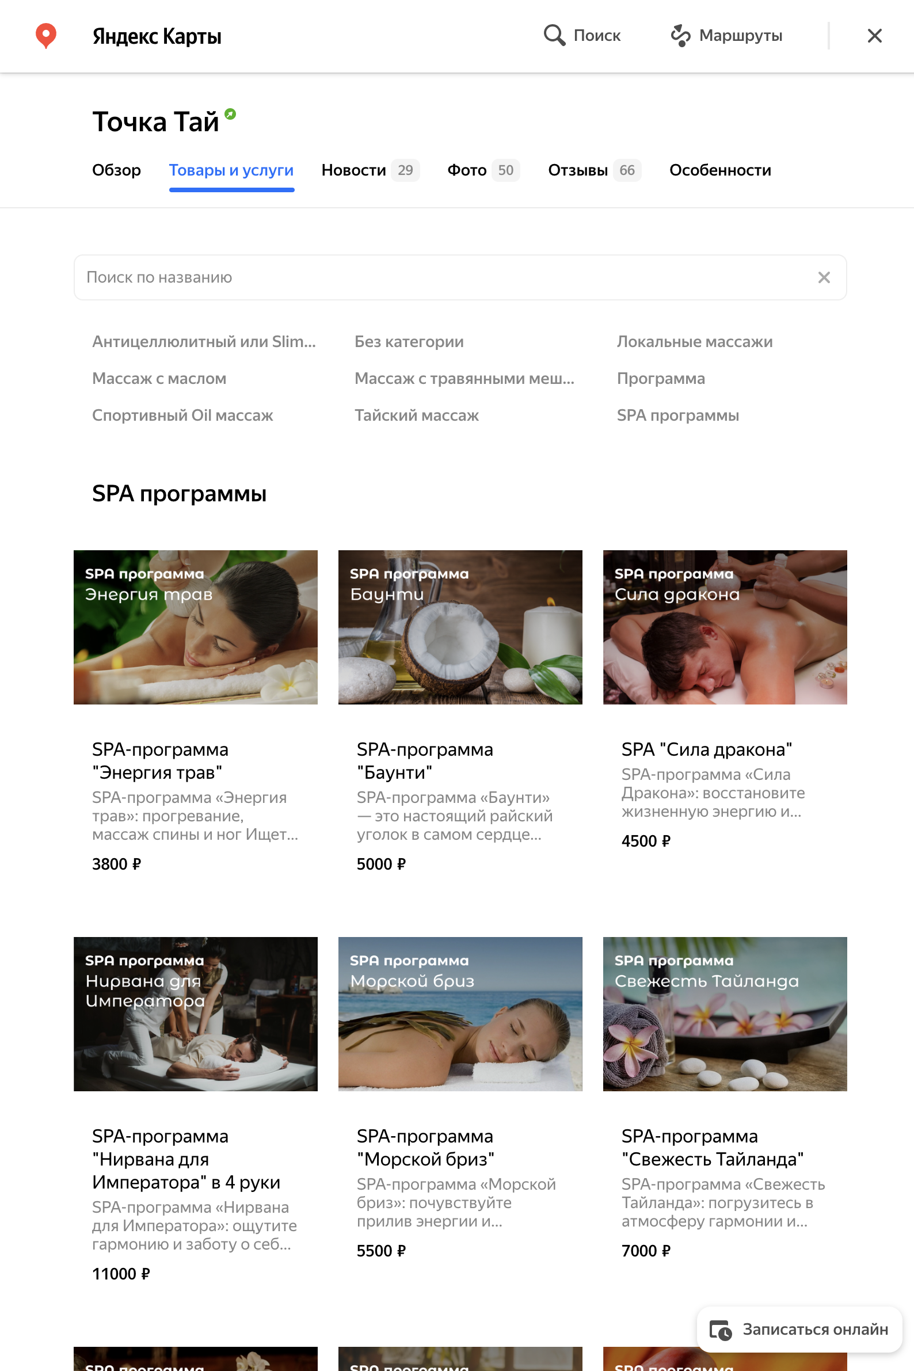Focus the Поиск по названию field

point(460,277)
